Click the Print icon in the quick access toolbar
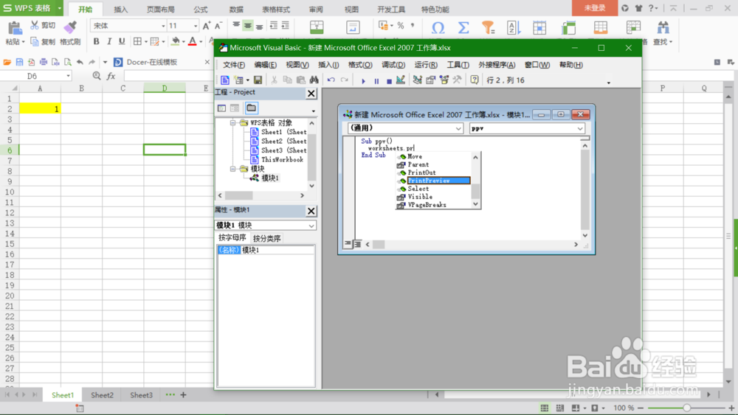The width and height of the screenshot is (738, 415). tap(44, 62)
